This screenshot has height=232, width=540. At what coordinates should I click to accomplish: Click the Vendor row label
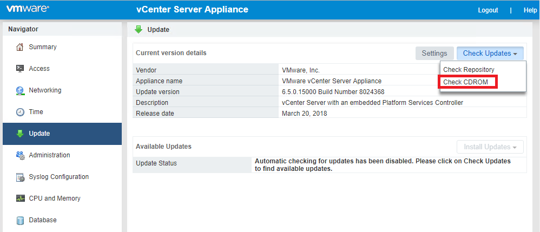pyautogui.click(x=146, y=70)
